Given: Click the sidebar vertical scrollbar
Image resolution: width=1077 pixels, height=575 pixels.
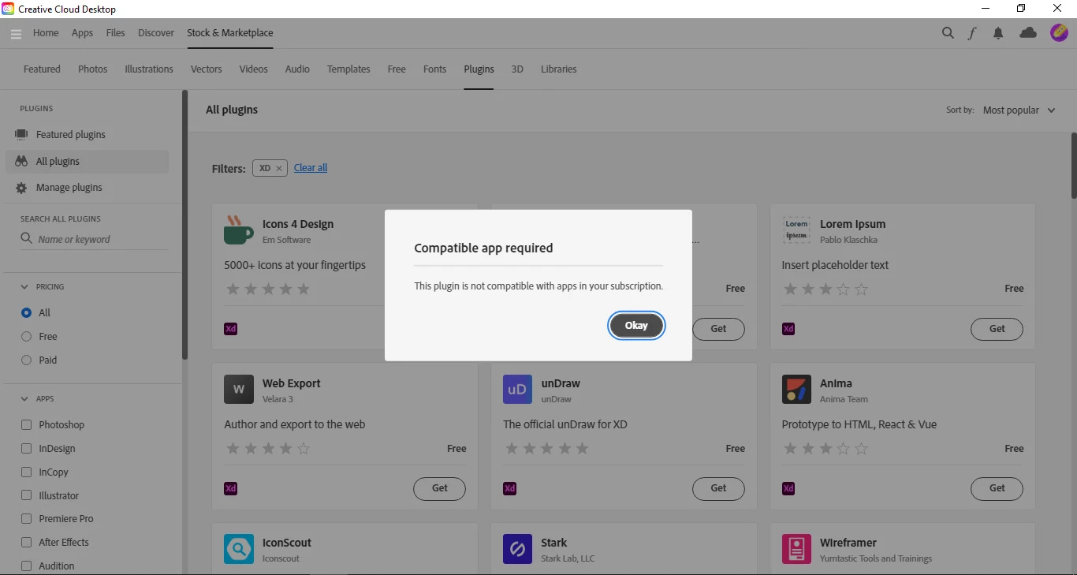Looking at the screenshot, I should (x=184, y=225).
